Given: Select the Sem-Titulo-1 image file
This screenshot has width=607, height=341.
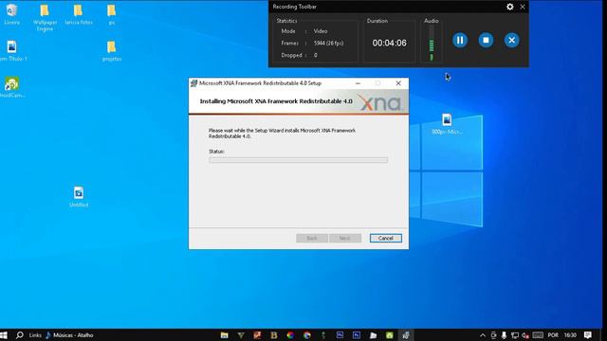Looking at the screenshot, I should 12,51.
